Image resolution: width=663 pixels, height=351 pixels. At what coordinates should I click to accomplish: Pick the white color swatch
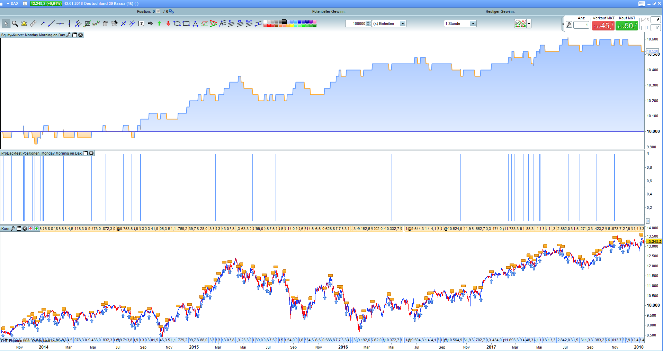pyautogui.click(x=265, y=22)
